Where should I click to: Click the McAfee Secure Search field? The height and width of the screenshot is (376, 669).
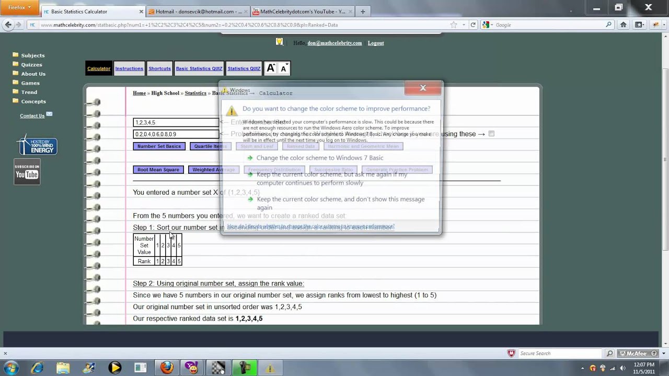click(560, 354)
